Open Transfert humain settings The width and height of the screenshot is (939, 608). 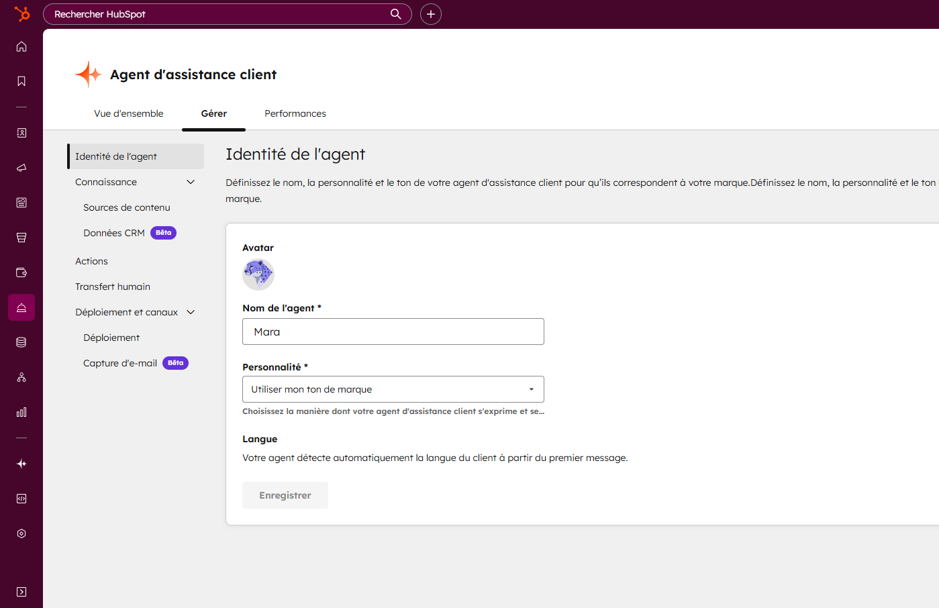tap(113, 287)
